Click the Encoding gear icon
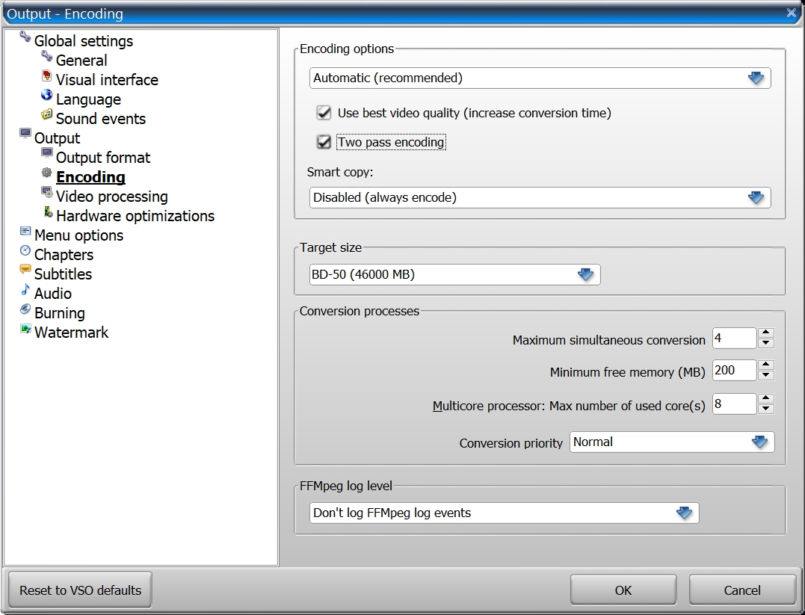This screenshot has width=805, height=615. pos(47,173)
